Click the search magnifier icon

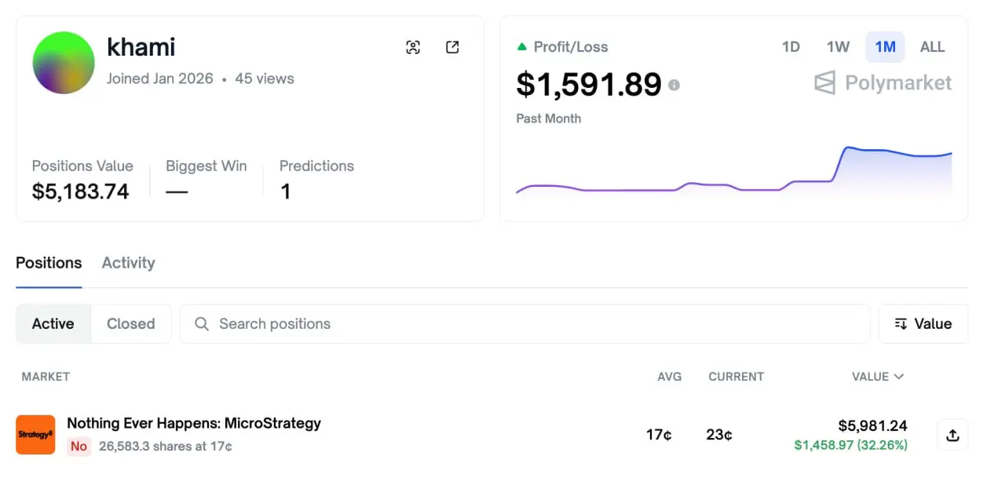tap(202, 324)
